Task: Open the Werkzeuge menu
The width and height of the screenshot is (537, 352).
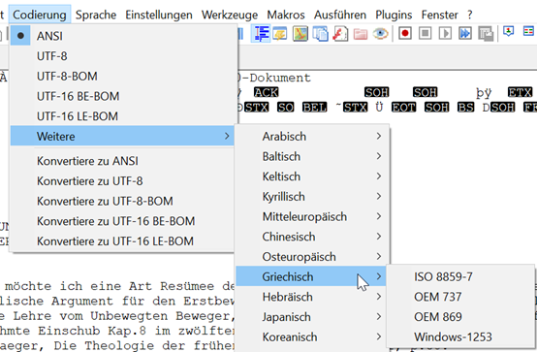Action: (230, 15)
